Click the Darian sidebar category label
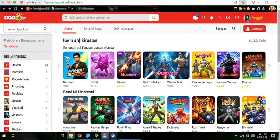 pos(16,65)
